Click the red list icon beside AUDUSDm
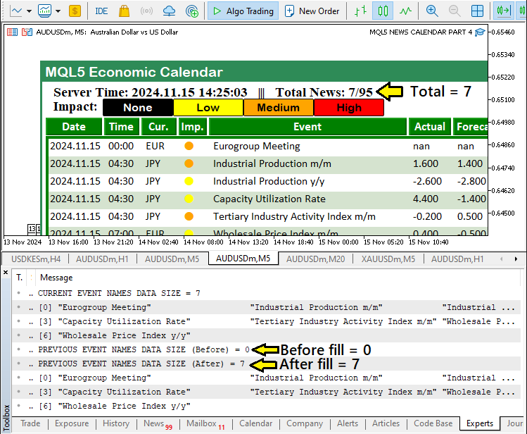This screenshot has height=434, width=527. (13, 32)
